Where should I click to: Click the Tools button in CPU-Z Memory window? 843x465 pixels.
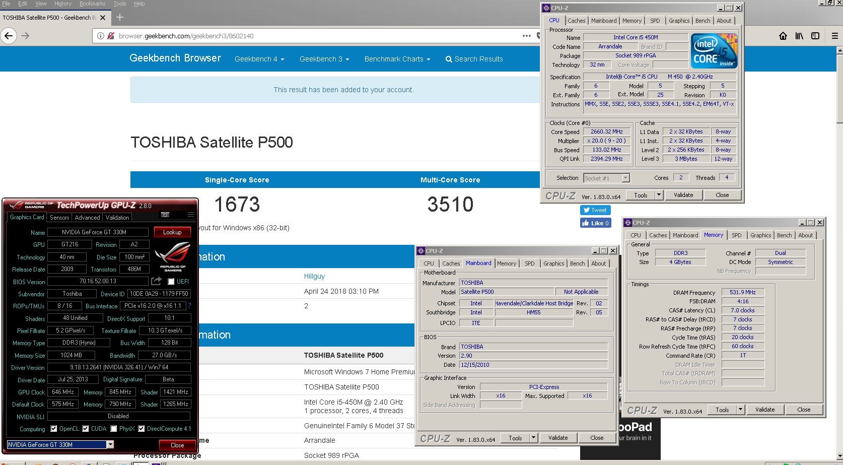[x=723, y=410]
